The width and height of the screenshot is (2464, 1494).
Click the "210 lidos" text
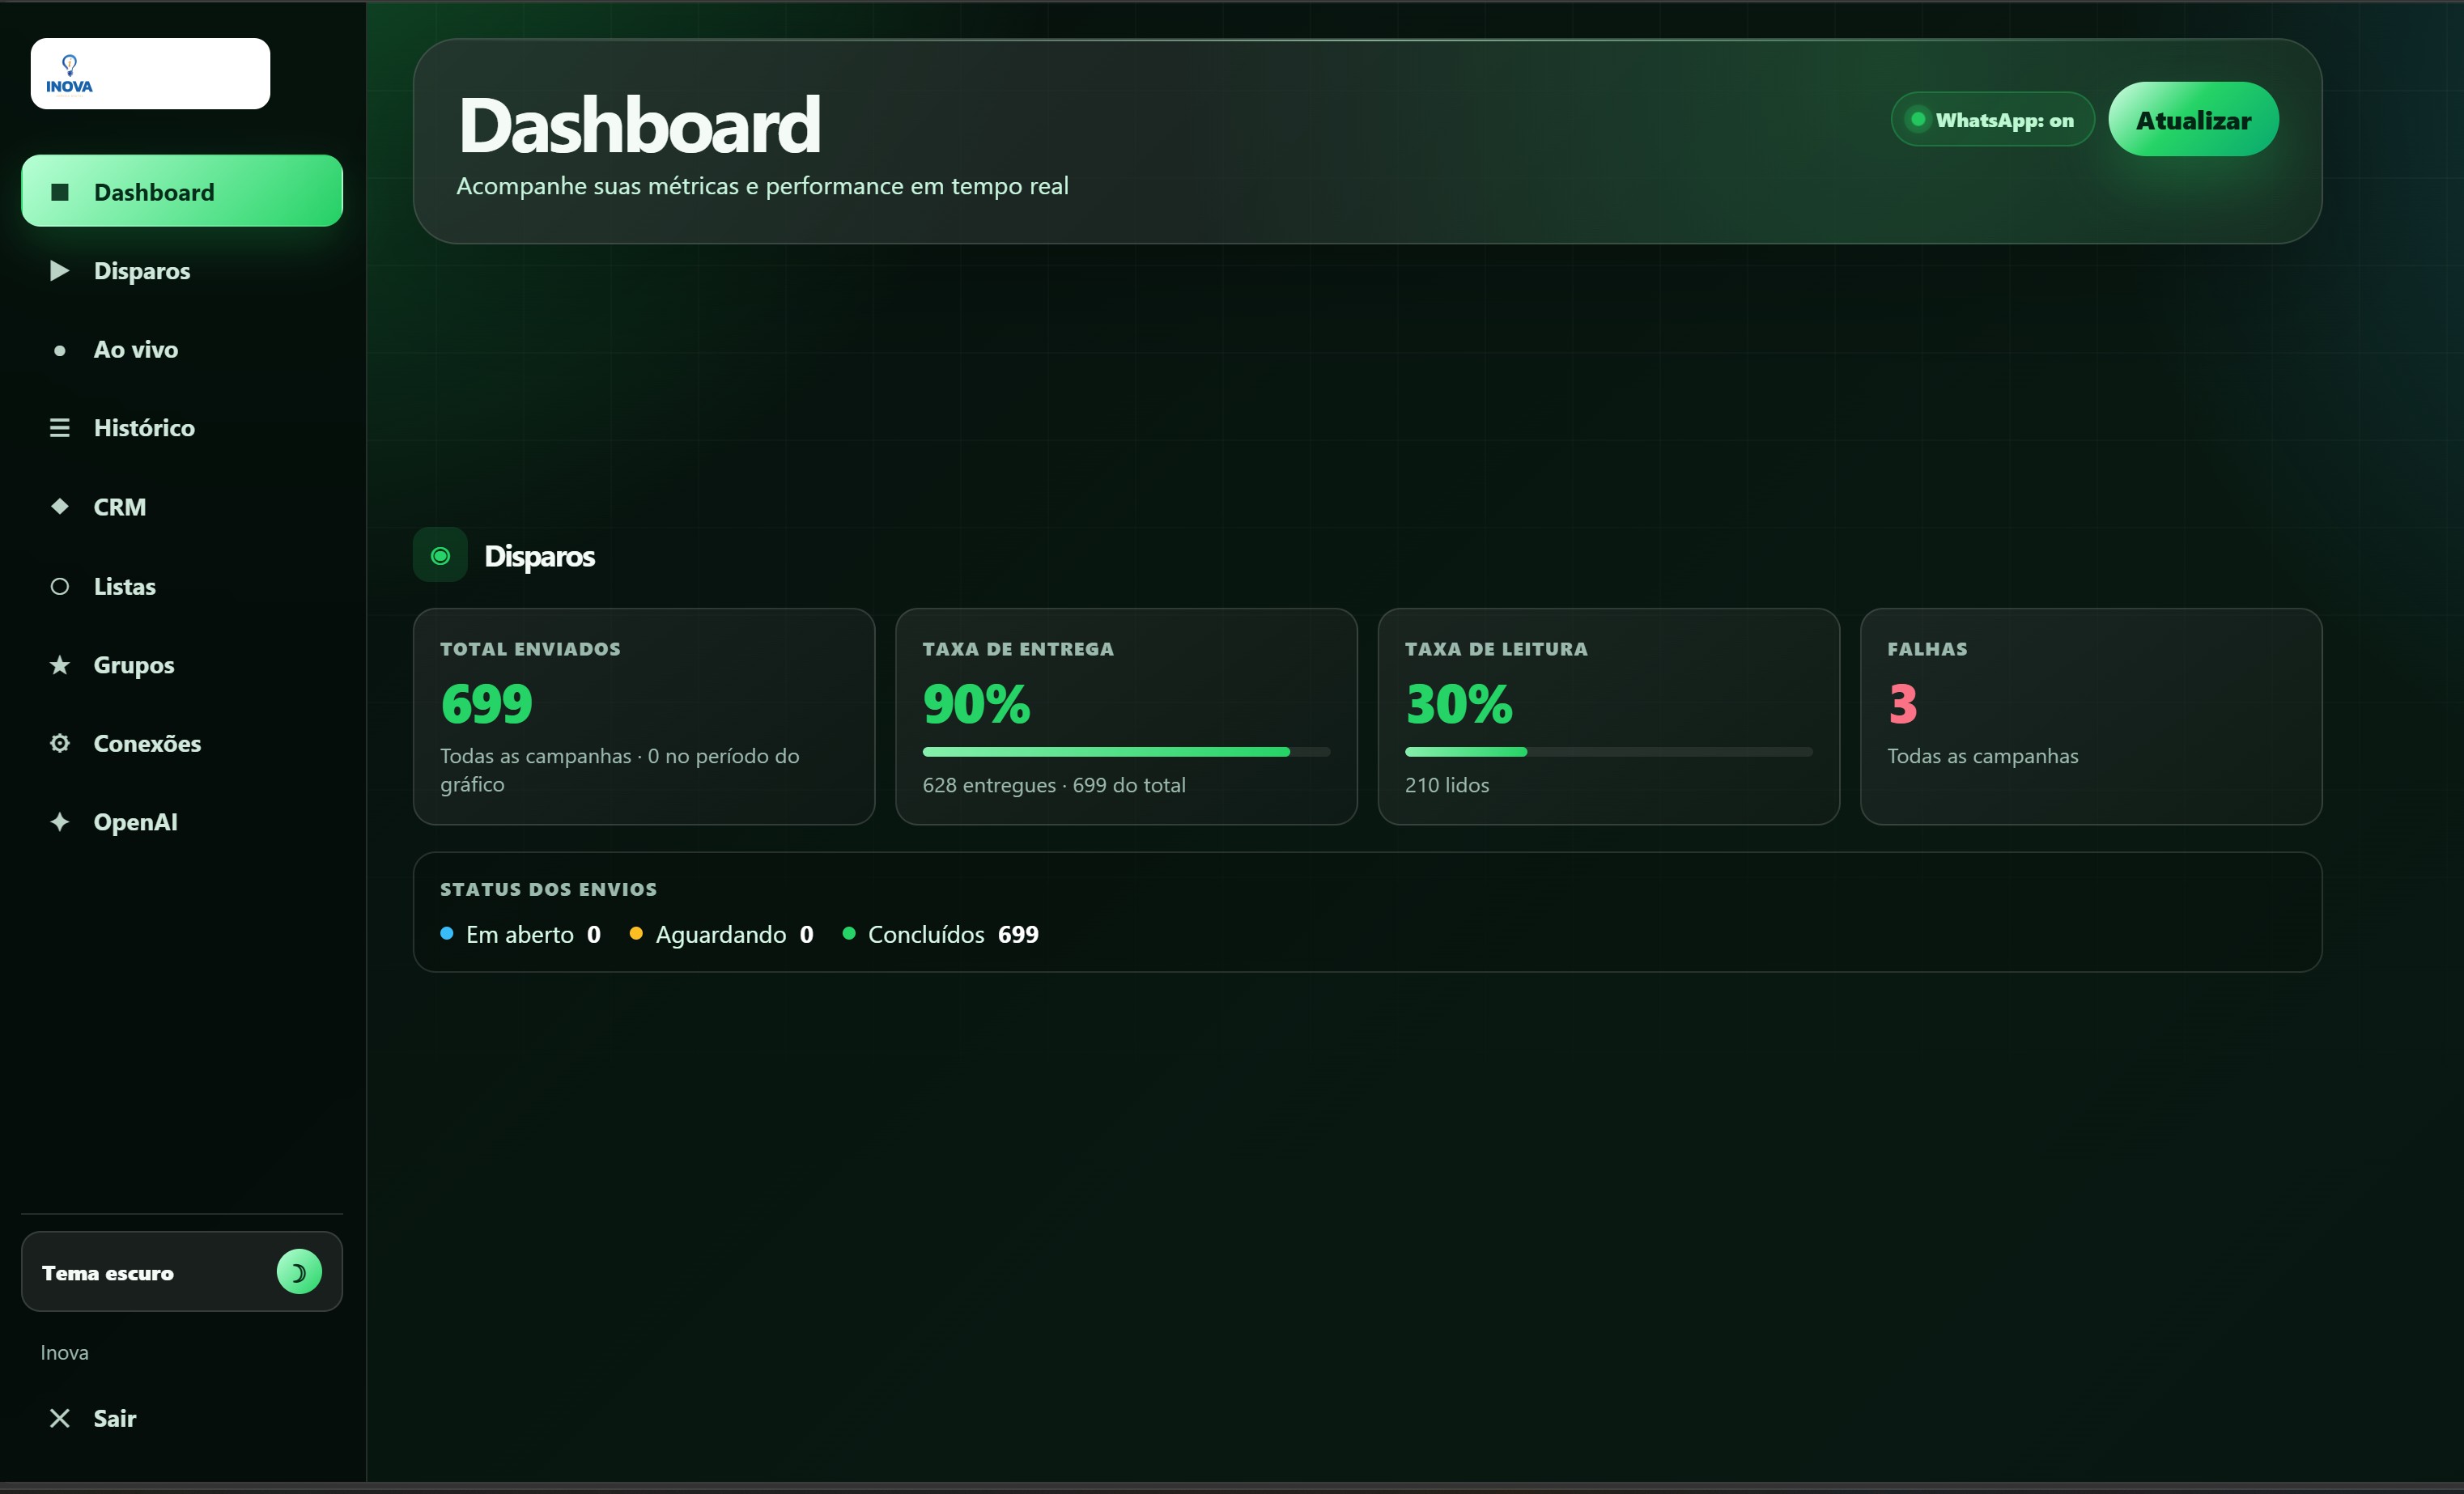(x=1447, y=785)
